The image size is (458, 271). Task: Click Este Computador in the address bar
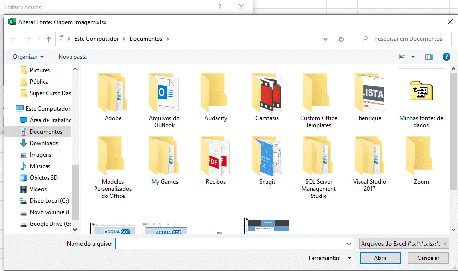[x=96, y=39]
